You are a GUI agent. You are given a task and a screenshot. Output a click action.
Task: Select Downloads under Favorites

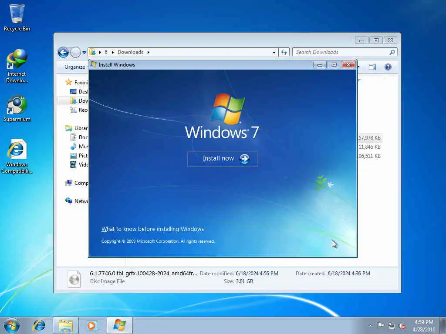tap(79, 100)
